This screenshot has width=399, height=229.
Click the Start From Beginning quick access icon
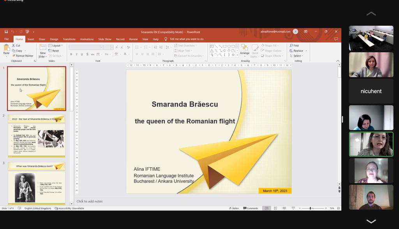click(x=27, y=32)
